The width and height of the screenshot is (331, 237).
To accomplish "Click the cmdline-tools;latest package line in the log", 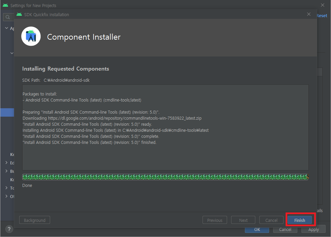I will pos(82,100).
